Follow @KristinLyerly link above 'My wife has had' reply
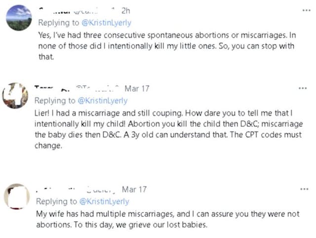Screen dimensions: 316x238 pyautogui.click(x=103, y=201)
